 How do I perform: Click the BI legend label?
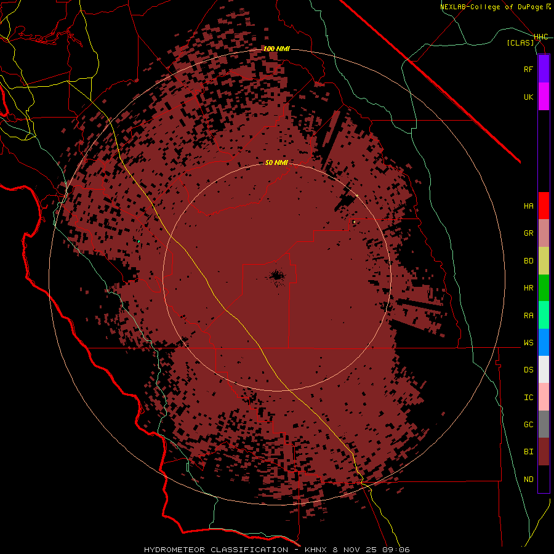528,452
